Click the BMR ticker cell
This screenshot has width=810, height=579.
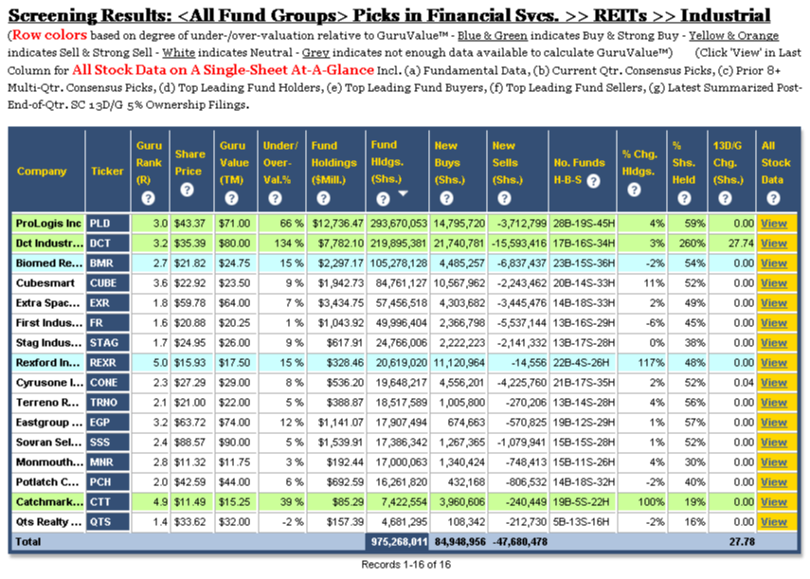tap(108, 263)
